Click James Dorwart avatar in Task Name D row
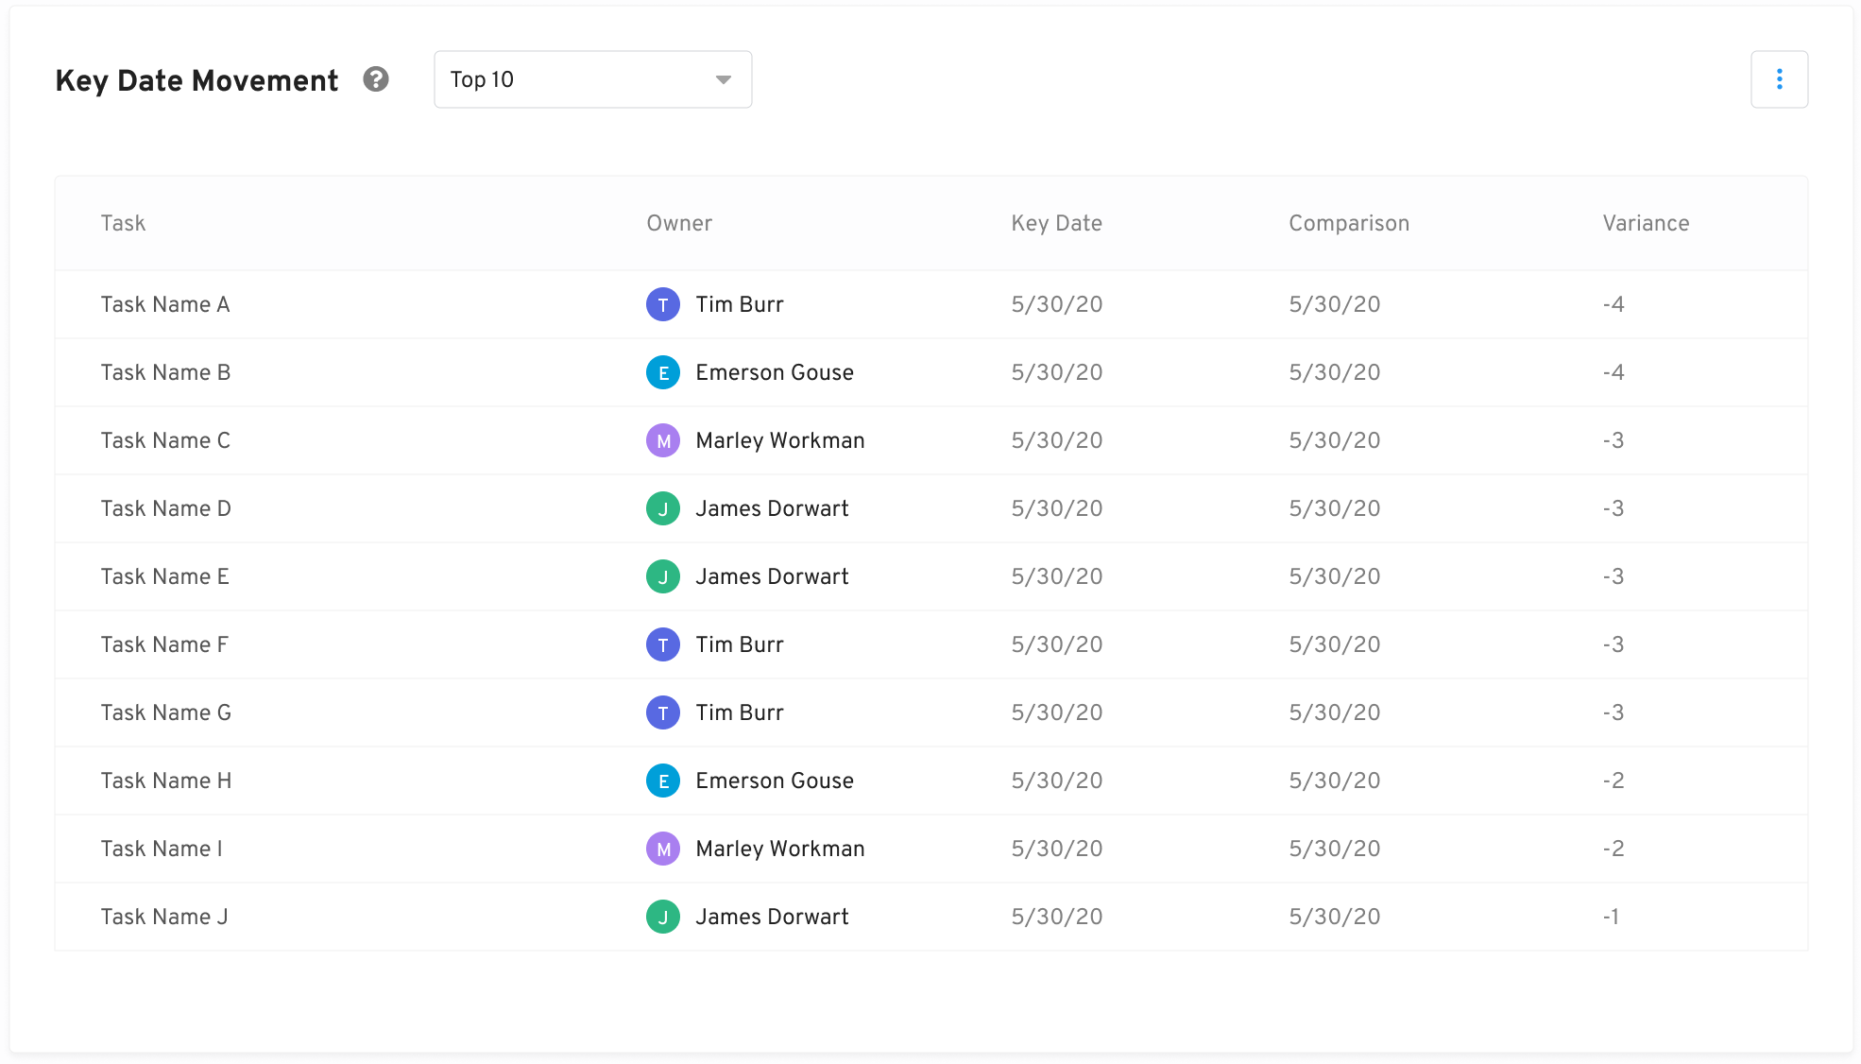Viewport: 1861px width, 1064px height. click(663, 508)
